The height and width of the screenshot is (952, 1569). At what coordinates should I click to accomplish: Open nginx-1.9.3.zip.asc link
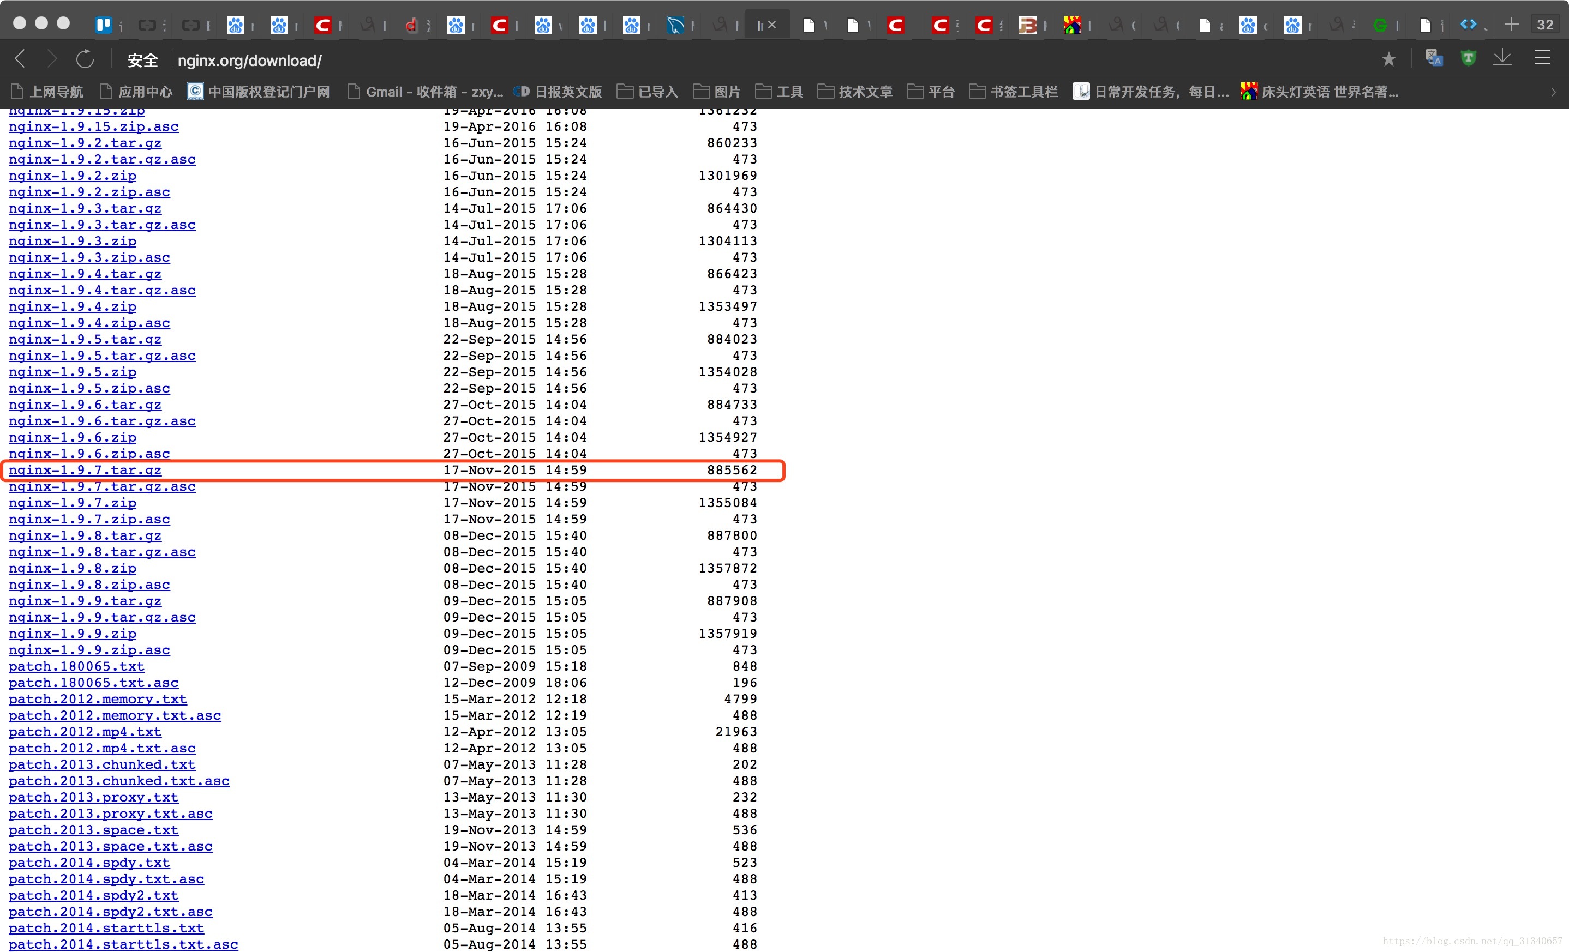point(89,258)
